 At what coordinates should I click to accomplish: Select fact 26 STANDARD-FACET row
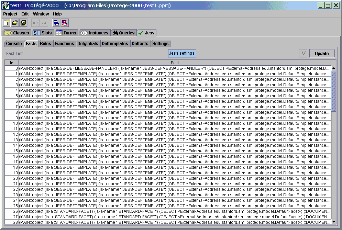(168, 211)
